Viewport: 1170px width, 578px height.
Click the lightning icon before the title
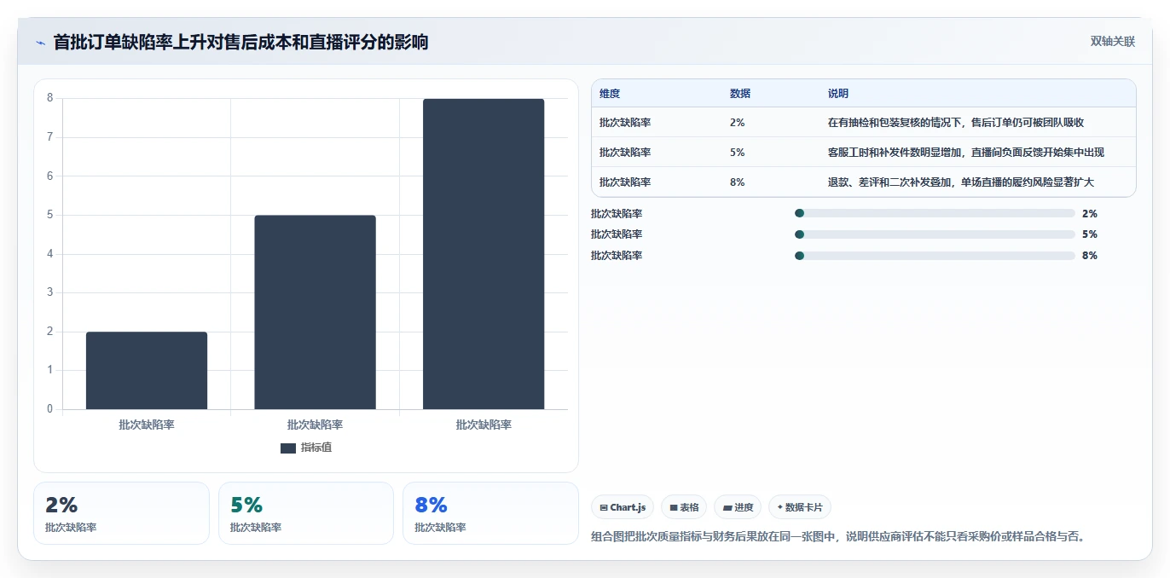[x=40, y=43]
